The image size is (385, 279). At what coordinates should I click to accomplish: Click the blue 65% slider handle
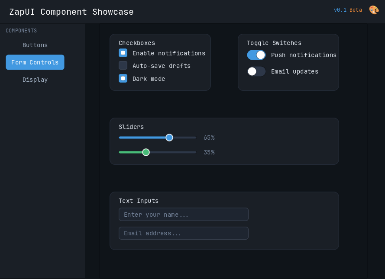pos(169,138)
